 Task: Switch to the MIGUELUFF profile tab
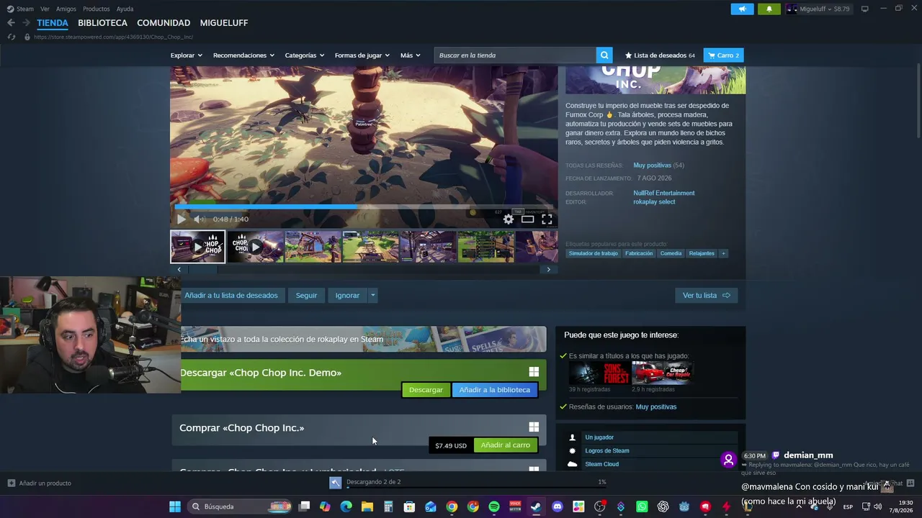point(224,23)
